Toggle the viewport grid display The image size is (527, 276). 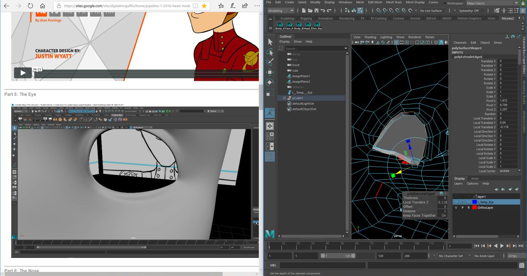[396, 42]
